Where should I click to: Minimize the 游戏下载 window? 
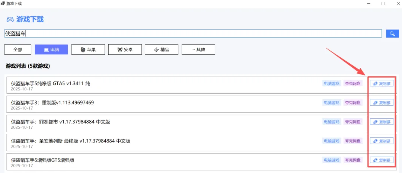point(368,4)
